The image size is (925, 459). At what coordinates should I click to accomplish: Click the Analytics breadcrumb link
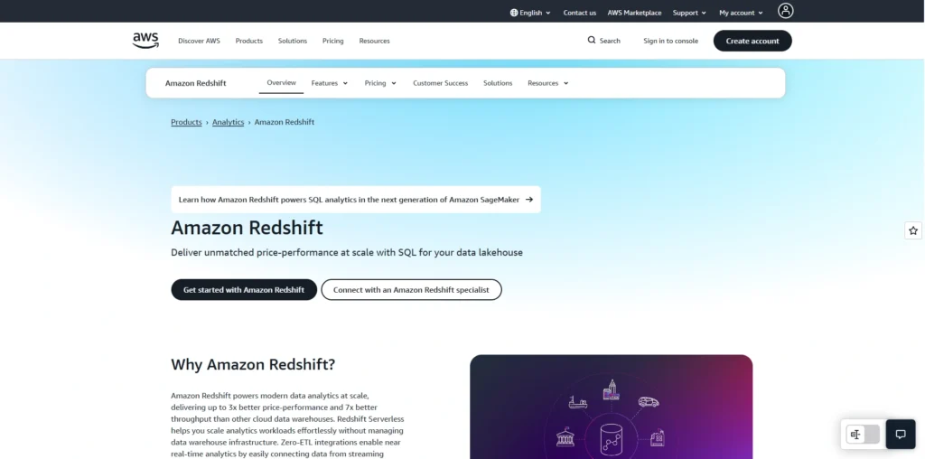pos(229,122)
